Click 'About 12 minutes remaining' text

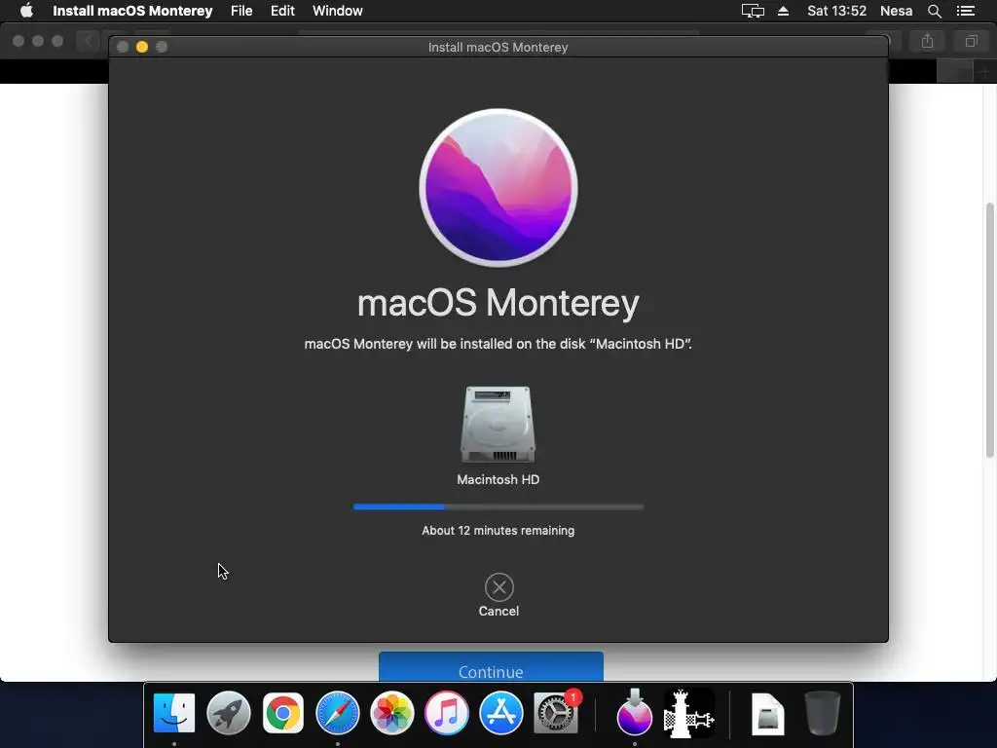pos(498,531)
